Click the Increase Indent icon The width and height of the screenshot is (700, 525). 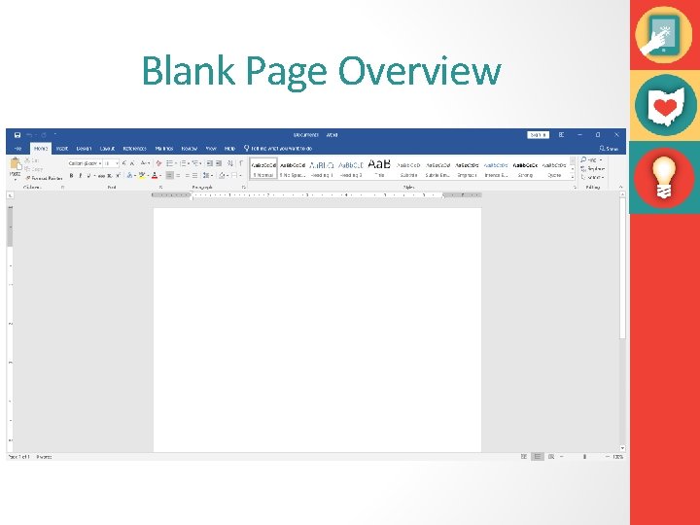click(219, 163)
